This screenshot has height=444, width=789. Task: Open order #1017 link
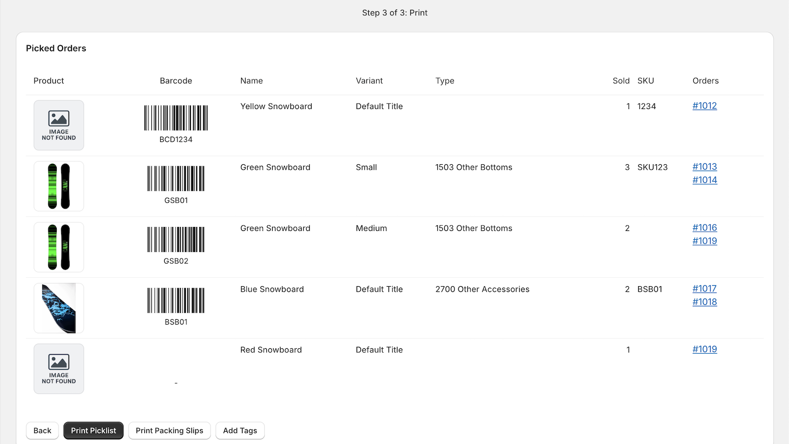pyautogui.click(x=704, y=289)
